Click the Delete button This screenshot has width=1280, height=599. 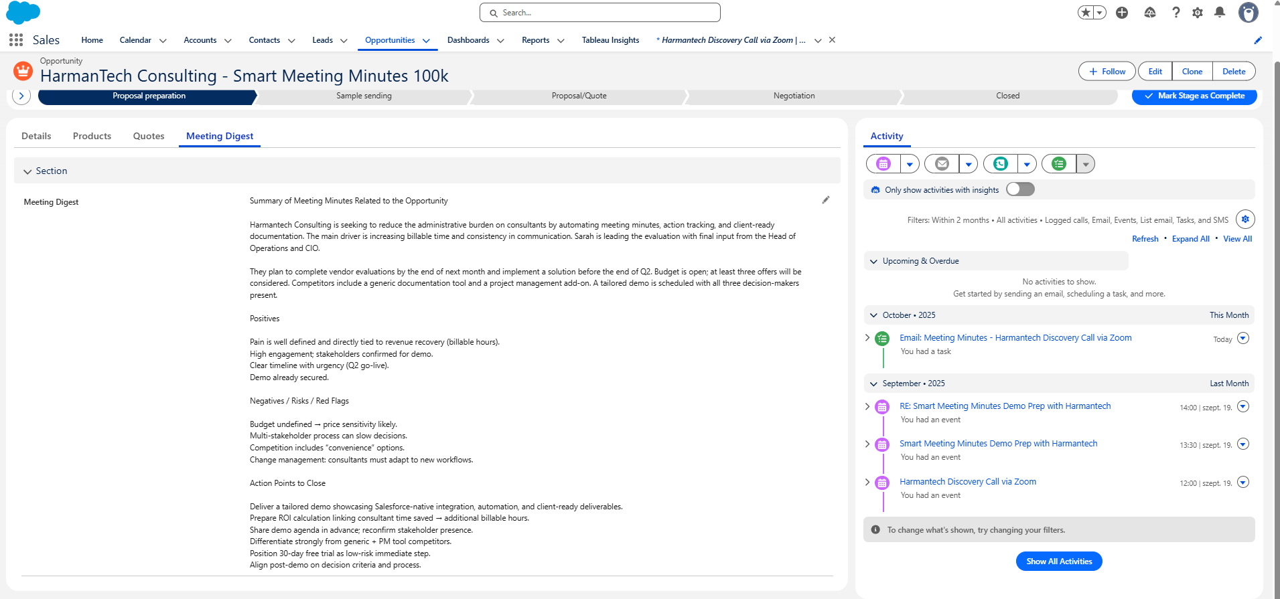click(x=1234, y=72)
